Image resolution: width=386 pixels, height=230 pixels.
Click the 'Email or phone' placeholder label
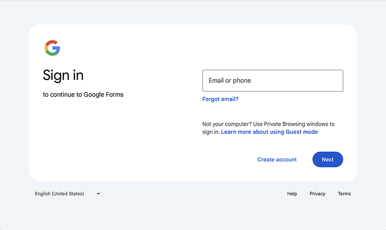(230, 80)
